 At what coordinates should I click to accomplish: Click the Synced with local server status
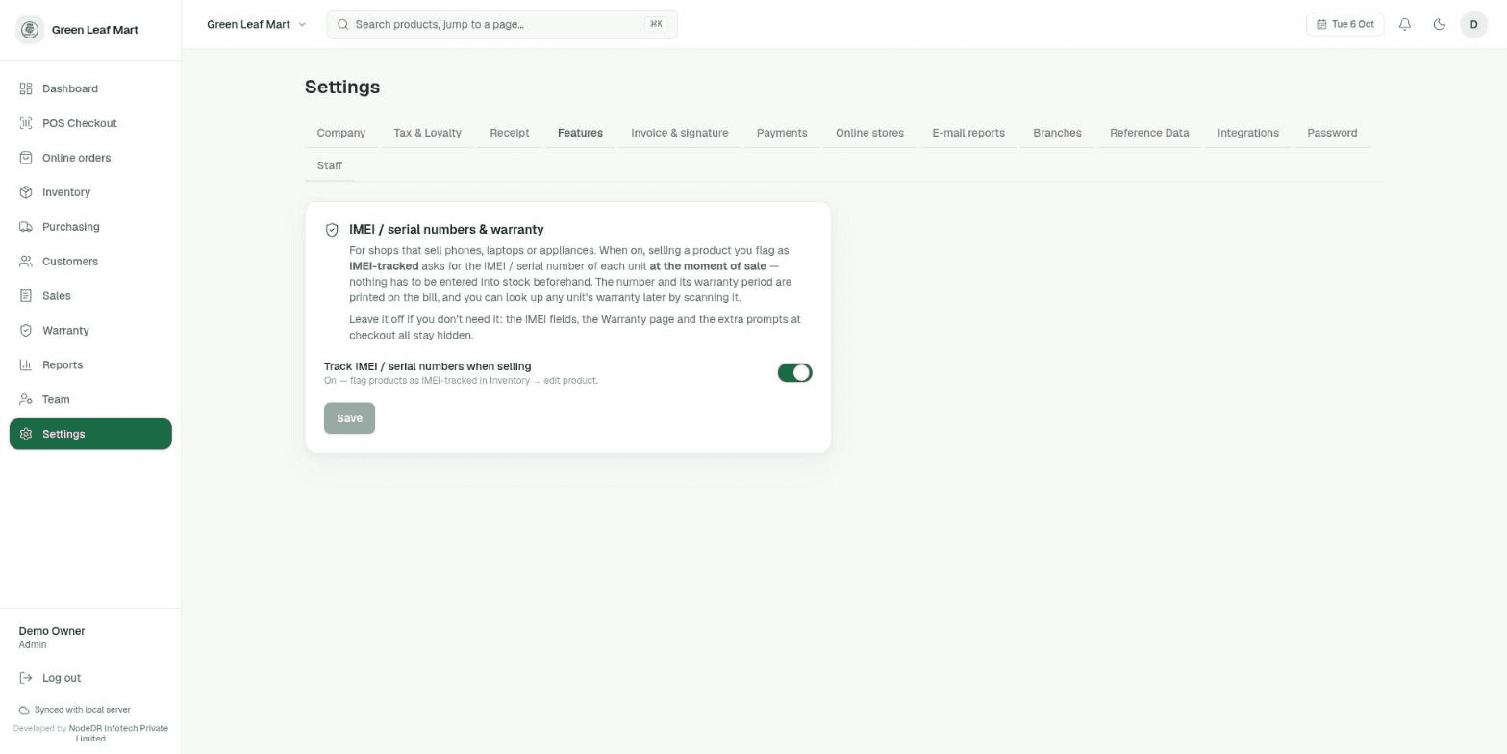pyautogui.click(x=75, y=710)
